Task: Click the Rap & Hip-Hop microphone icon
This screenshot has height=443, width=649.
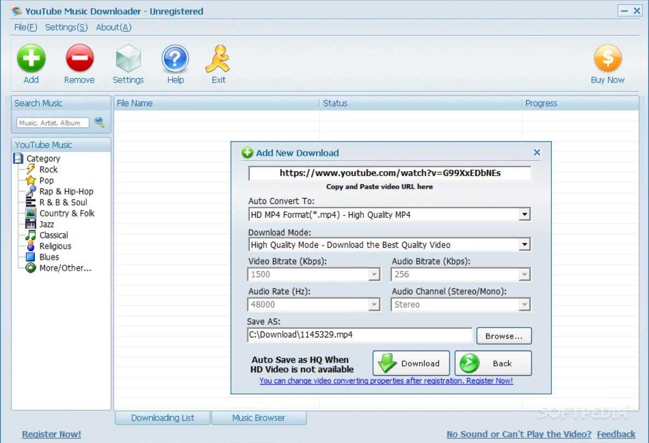Action: [x=31, y=191]
